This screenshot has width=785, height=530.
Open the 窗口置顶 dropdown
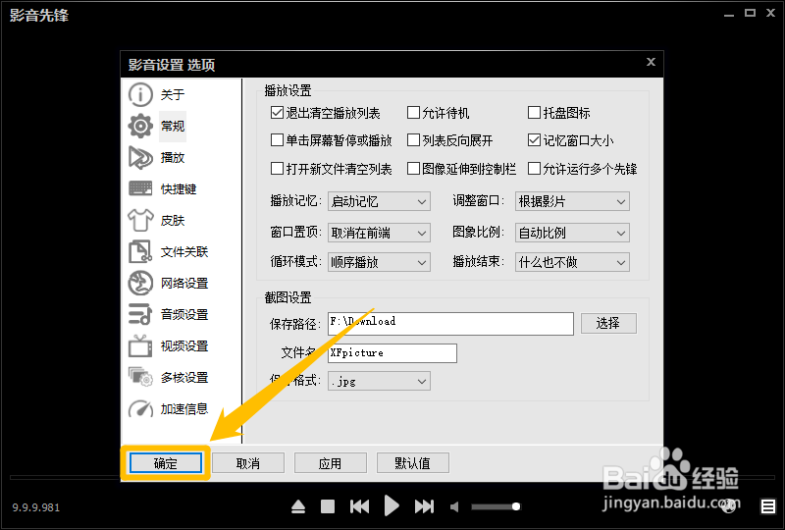point(379,233)
